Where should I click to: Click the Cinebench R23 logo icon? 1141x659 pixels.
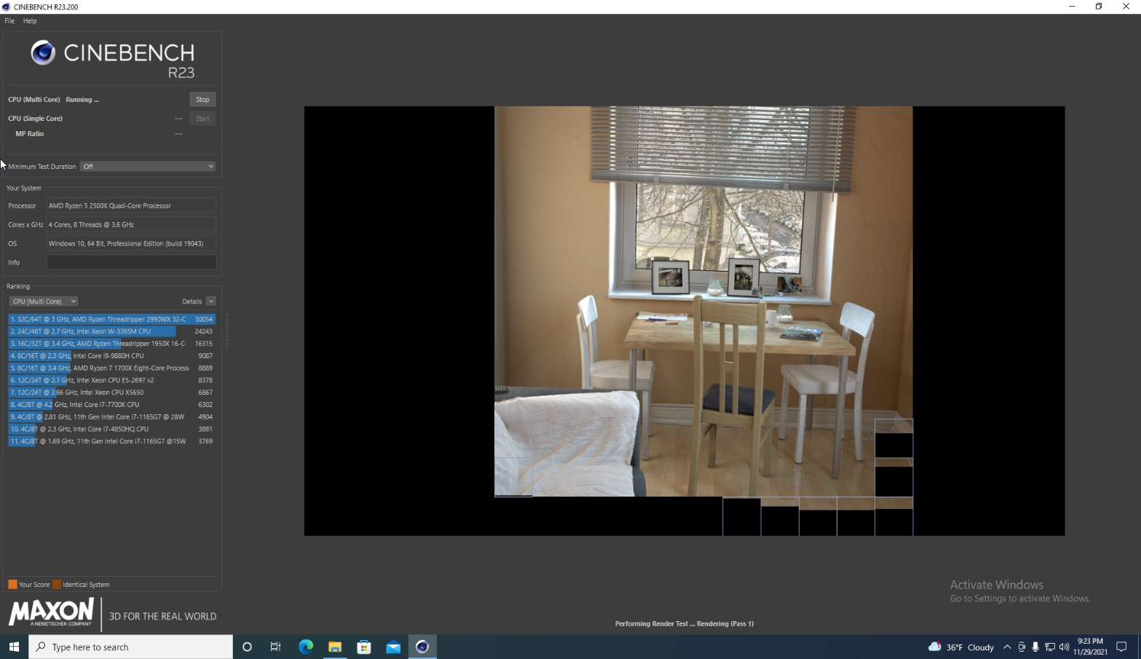pyautogui.click(x=43, y=52)
